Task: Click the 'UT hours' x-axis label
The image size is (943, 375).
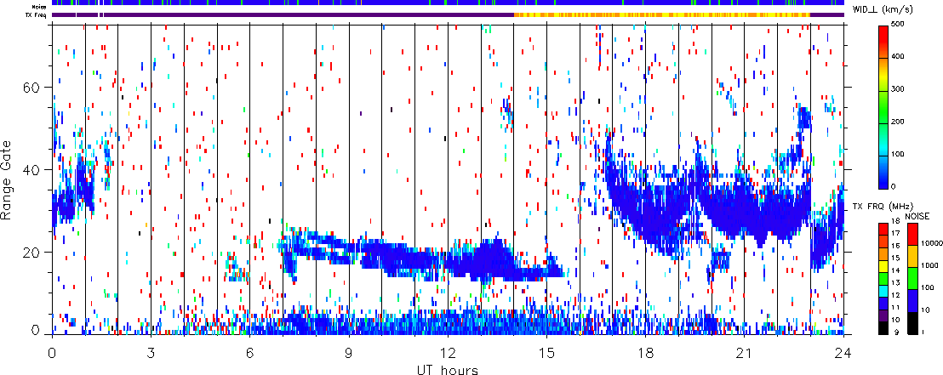Action: point(449,369)
